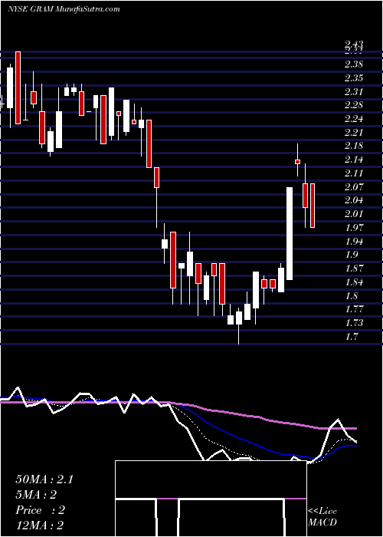Screen dimensions: 383x537
Task: Select the 2.01 price level label
Action: click(x=354, y=214)
